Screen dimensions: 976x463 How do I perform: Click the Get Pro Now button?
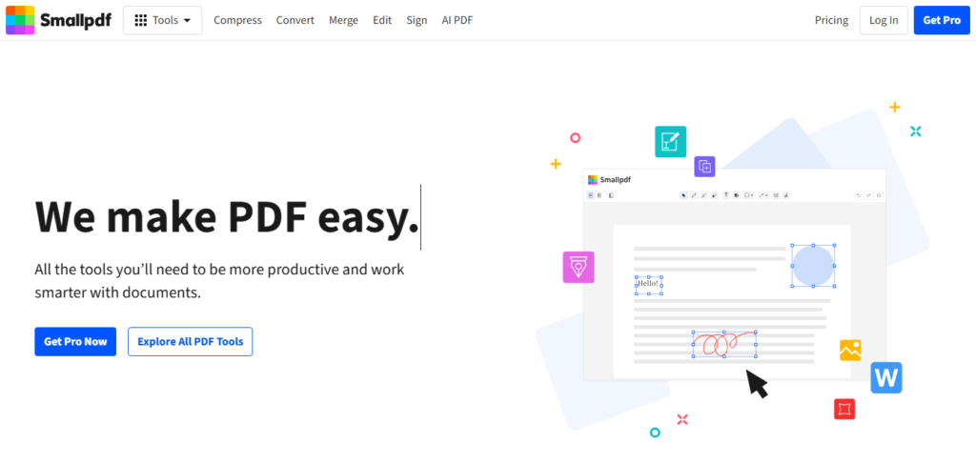(75, 342)
